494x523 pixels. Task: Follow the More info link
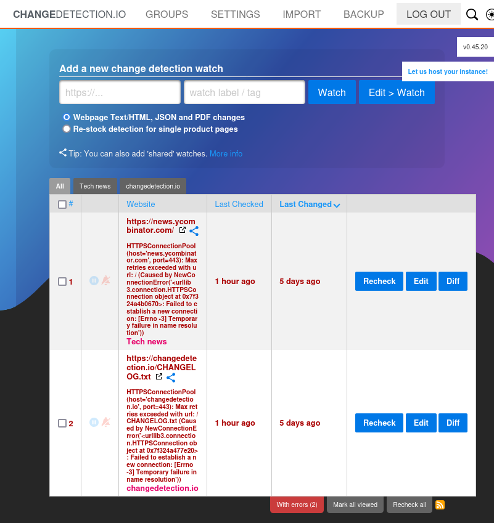226,153
